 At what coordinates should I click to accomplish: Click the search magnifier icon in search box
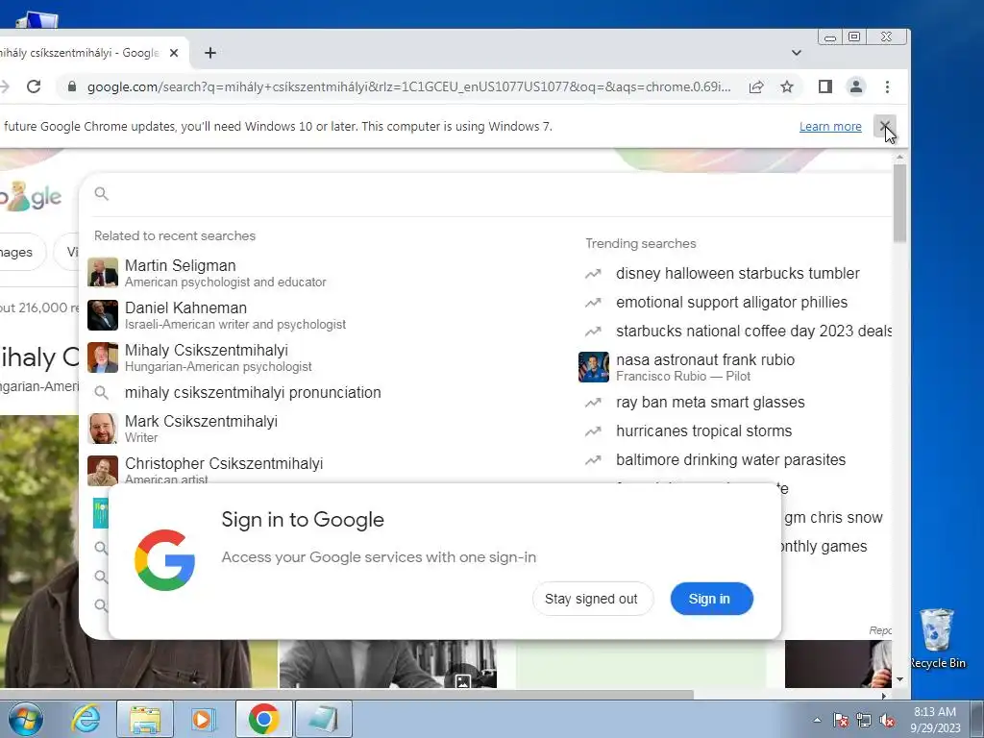[102, 194]
